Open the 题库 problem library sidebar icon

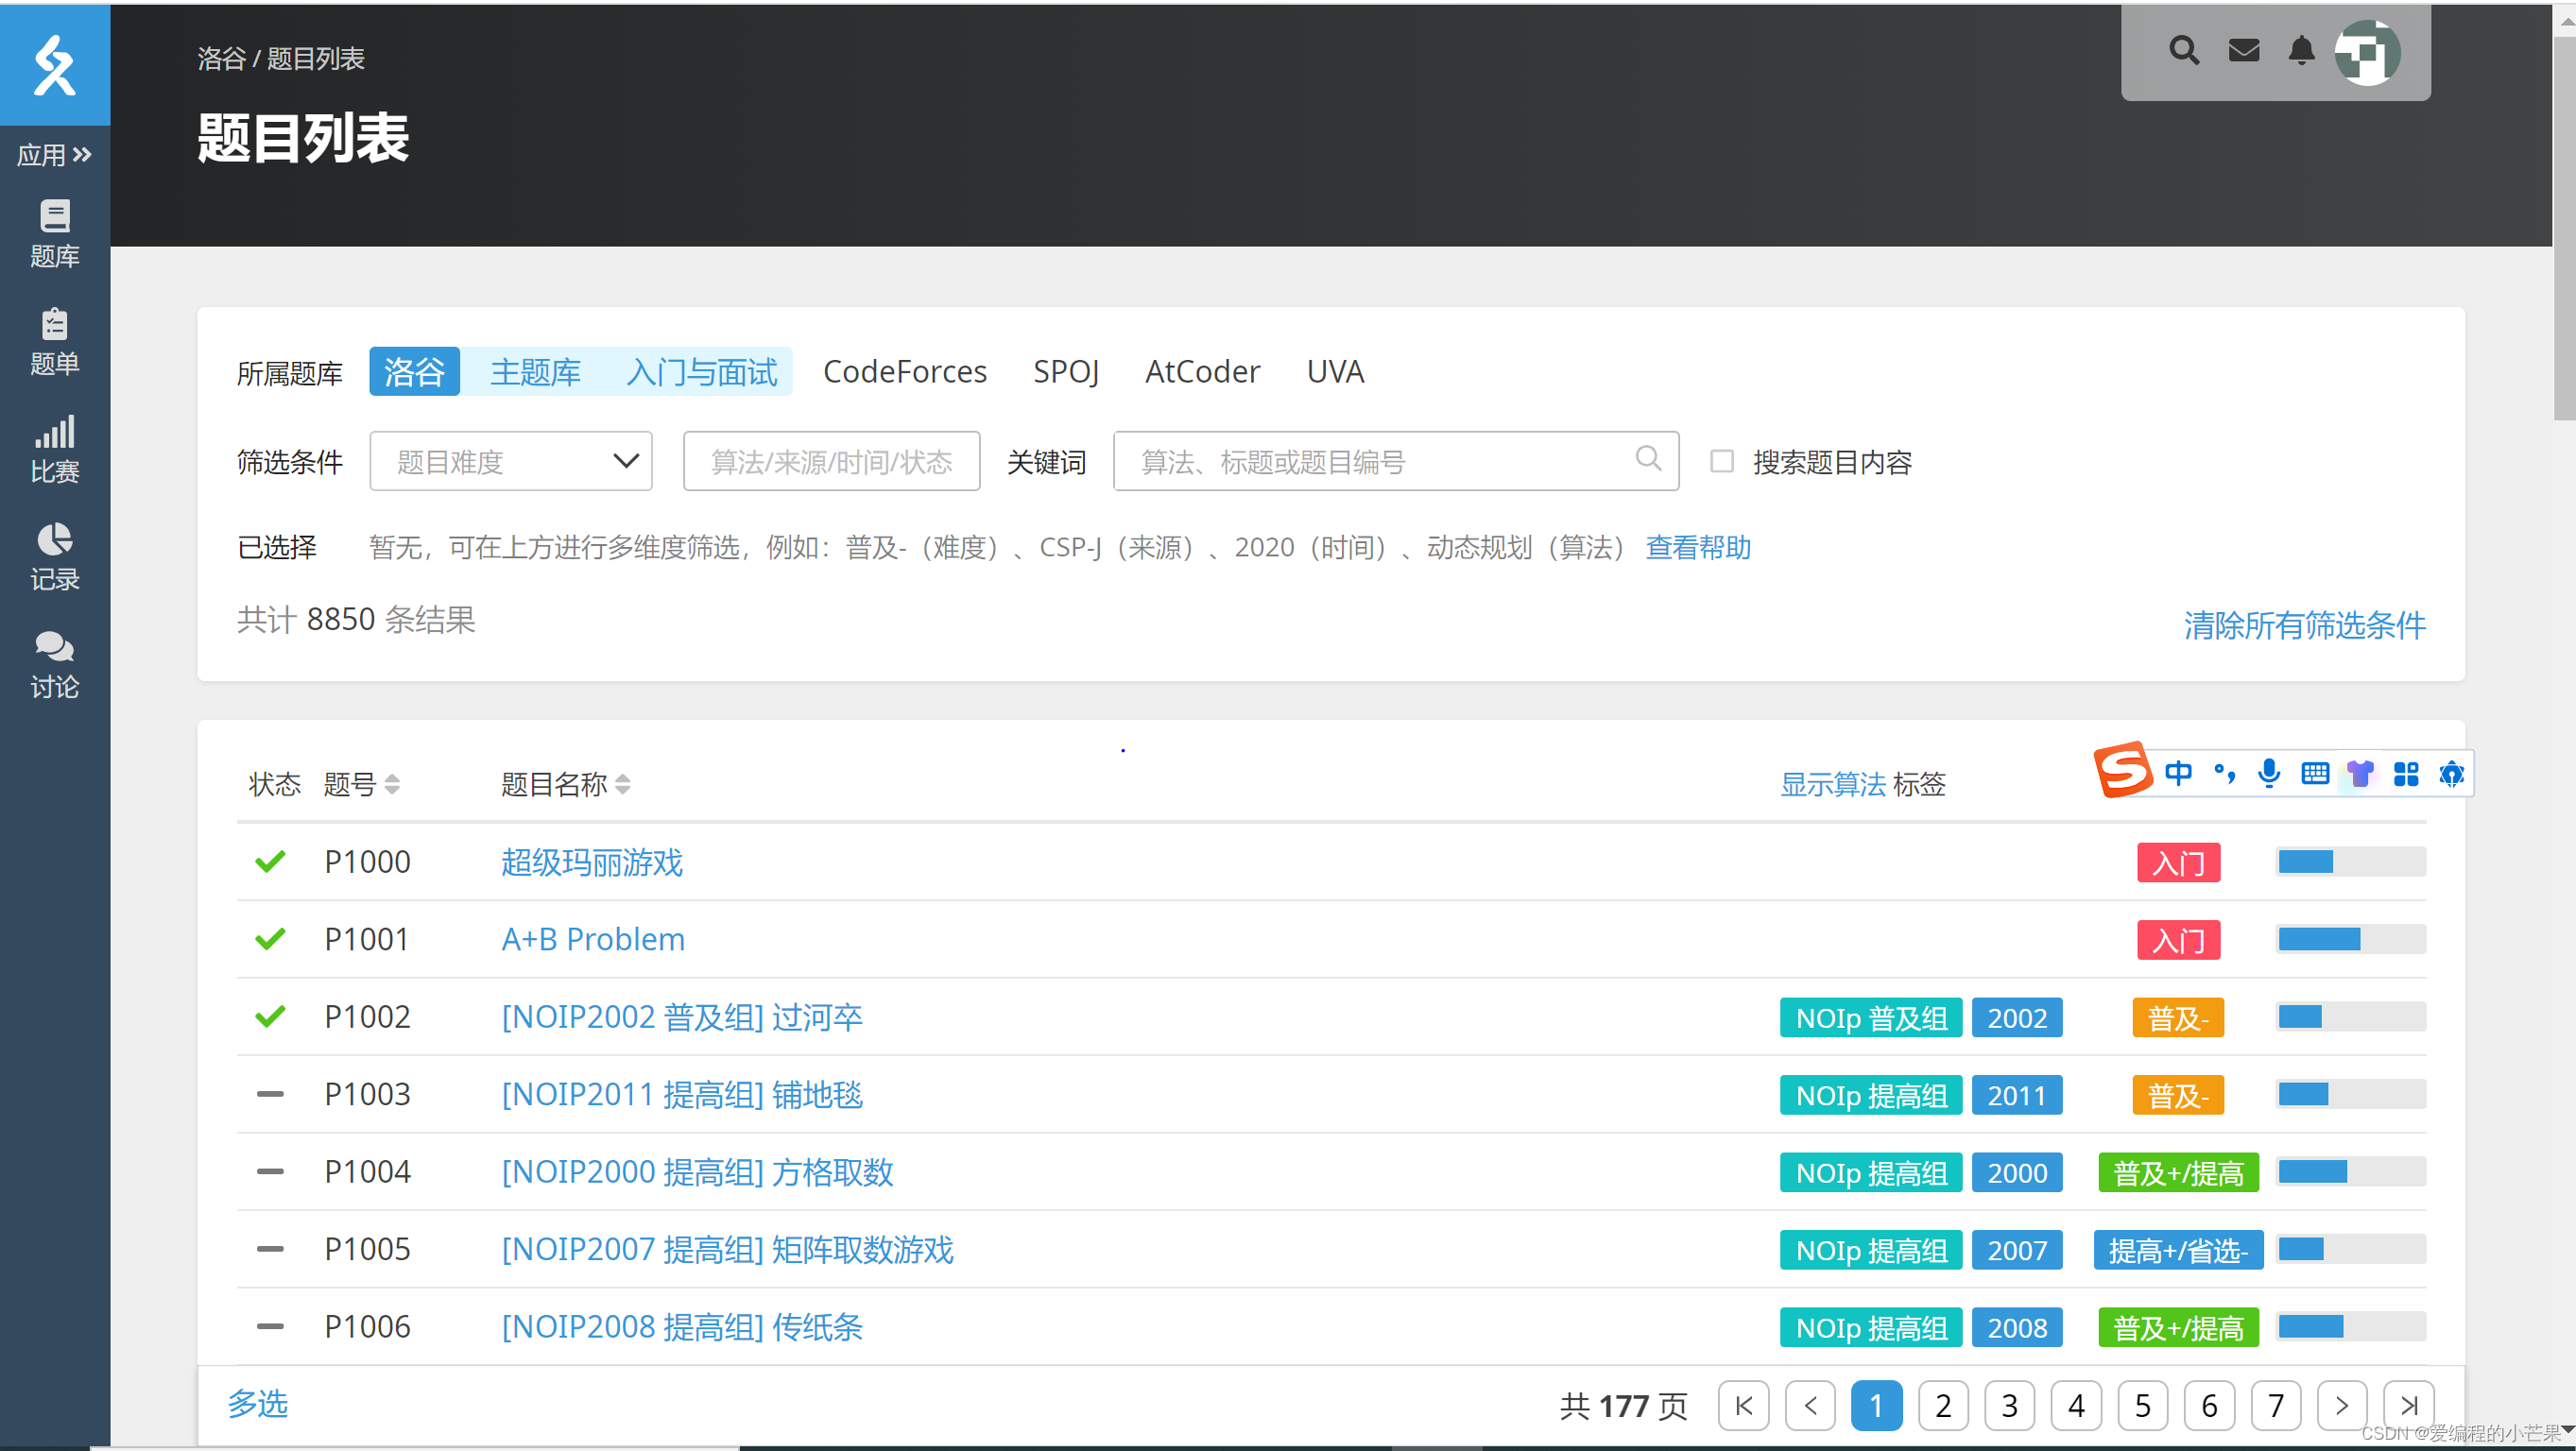pos(54,233)
